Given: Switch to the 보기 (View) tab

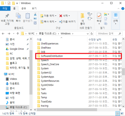Looking at the screenshot, I should (x=34, y=8).
